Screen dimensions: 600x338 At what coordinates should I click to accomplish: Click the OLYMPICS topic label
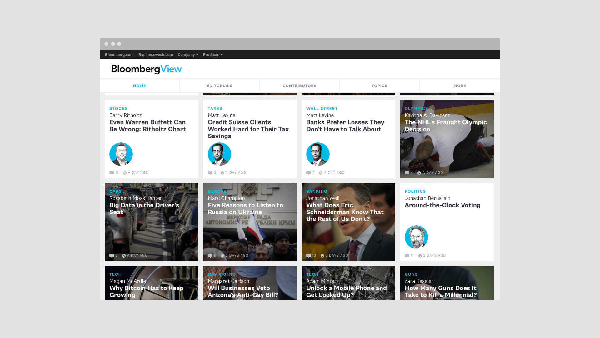click(416, 109)
